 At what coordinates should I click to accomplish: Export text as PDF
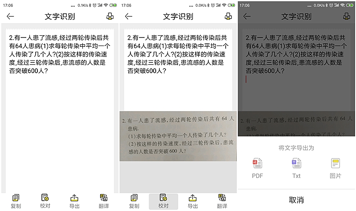pos(258,168)
